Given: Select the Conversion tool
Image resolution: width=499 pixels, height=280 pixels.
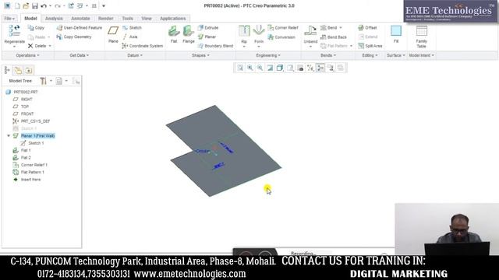Looking at the screenshot, I should tap(281, 37).
